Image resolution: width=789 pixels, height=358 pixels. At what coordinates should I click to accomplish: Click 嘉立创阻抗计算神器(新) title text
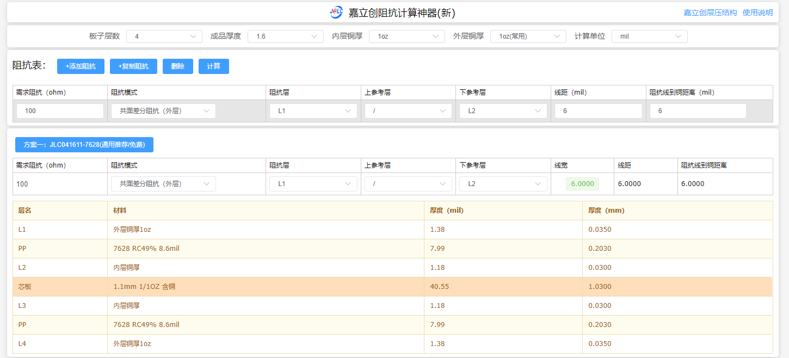click(402, 13)
